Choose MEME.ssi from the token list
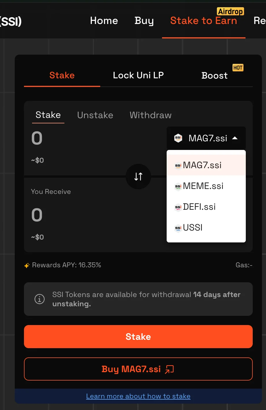This screenshot has width=266, height=410. [x=206, y=186]
